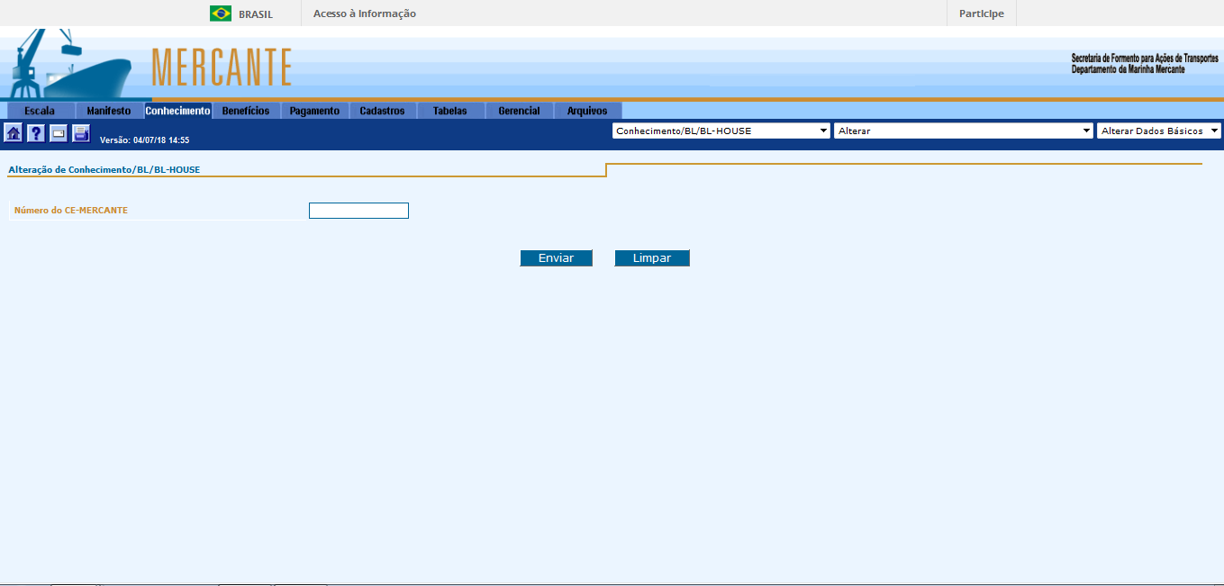
Task: Go to home via house icon
Action: (14, 133)
